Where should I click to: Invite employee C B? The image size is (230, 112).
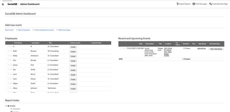73,47
